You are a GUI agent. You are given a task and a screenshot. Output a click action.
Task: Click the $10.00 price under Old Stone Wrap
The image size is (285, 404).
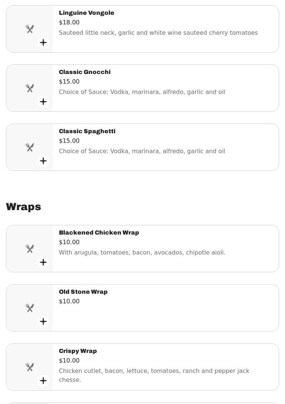(x=69, y=301)
